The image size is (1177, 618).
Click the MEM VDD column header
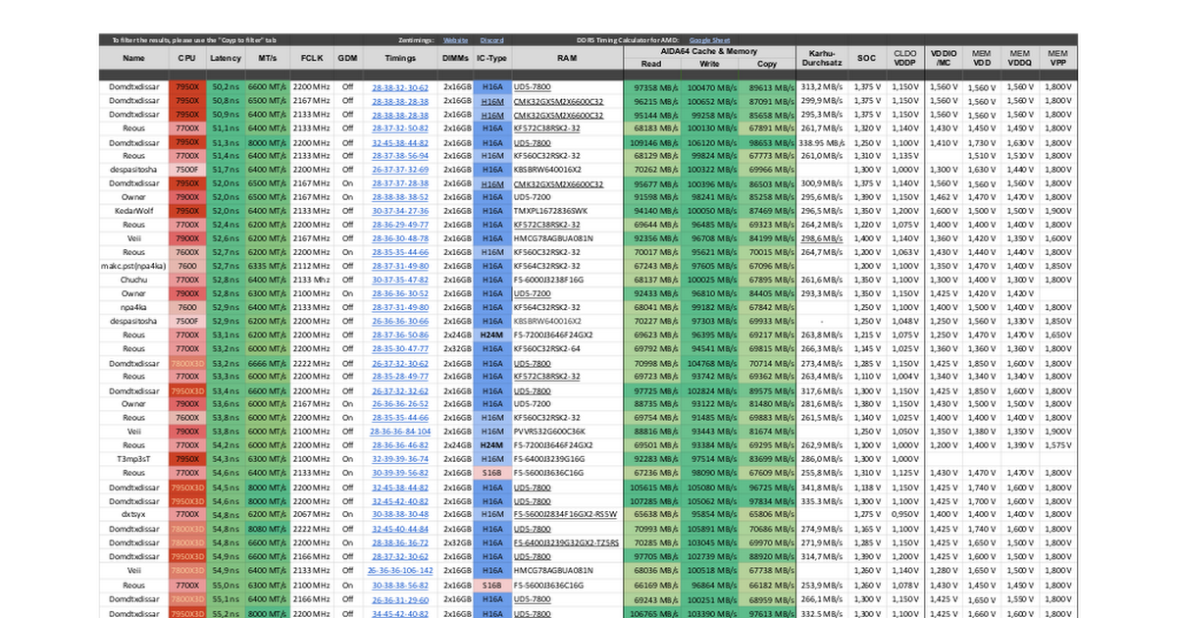pyautogui.click(x=982, y=58)
